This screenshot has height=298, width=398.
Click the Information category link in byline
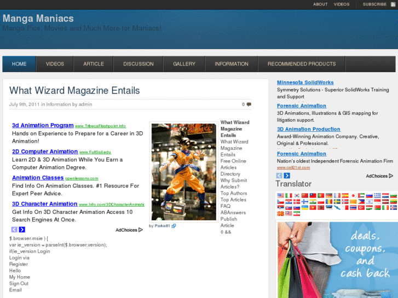pyautogui.click(x=59, y=104)
